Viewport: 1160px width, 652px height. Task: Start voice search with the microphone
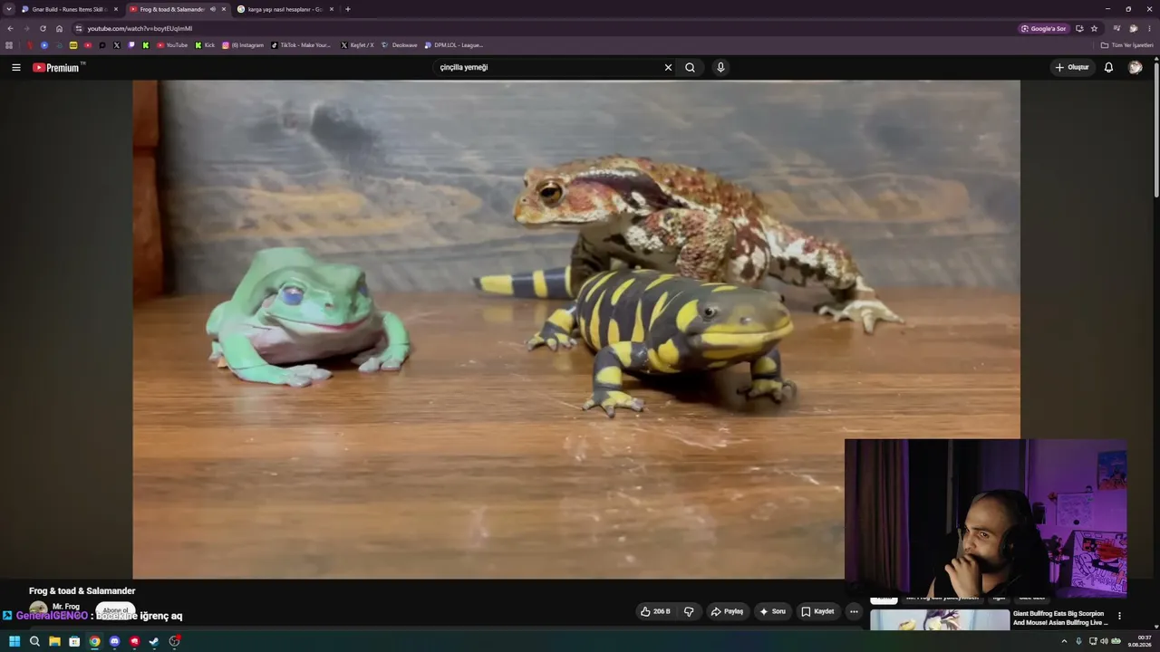[x=720, y=67]
